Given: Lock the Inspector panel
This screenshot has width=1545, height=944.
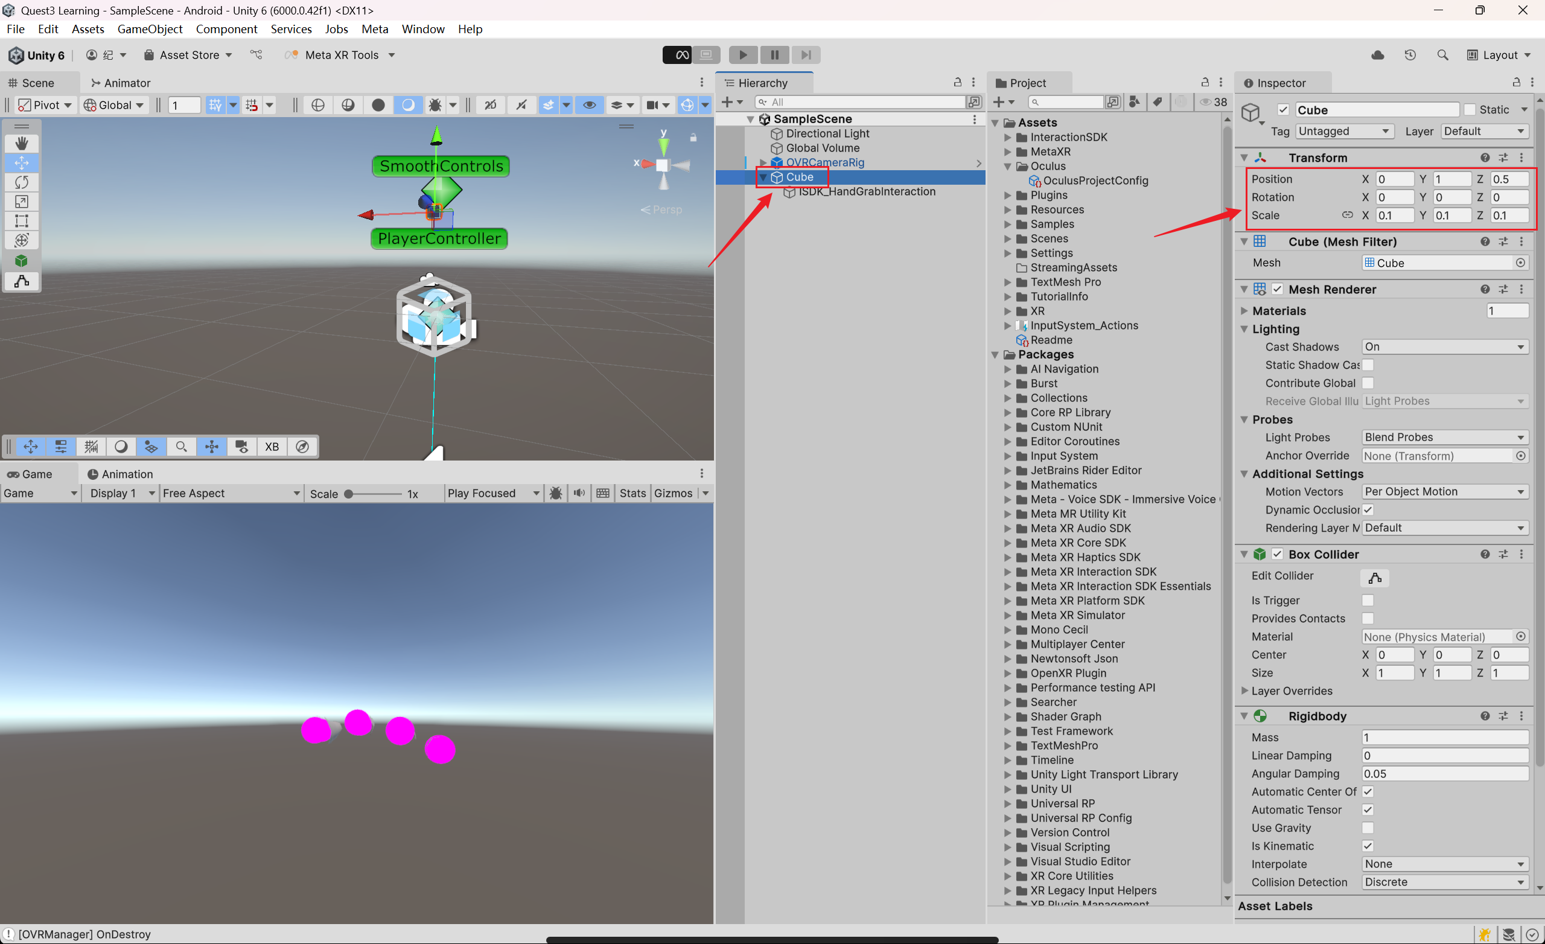Looking at the screenshot, I should (1516, 82).
